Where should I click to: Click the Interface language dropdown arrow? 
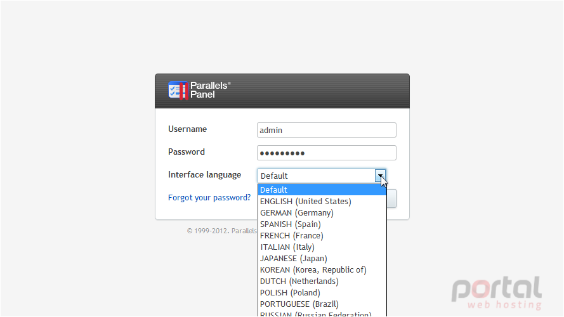[380, 176]
